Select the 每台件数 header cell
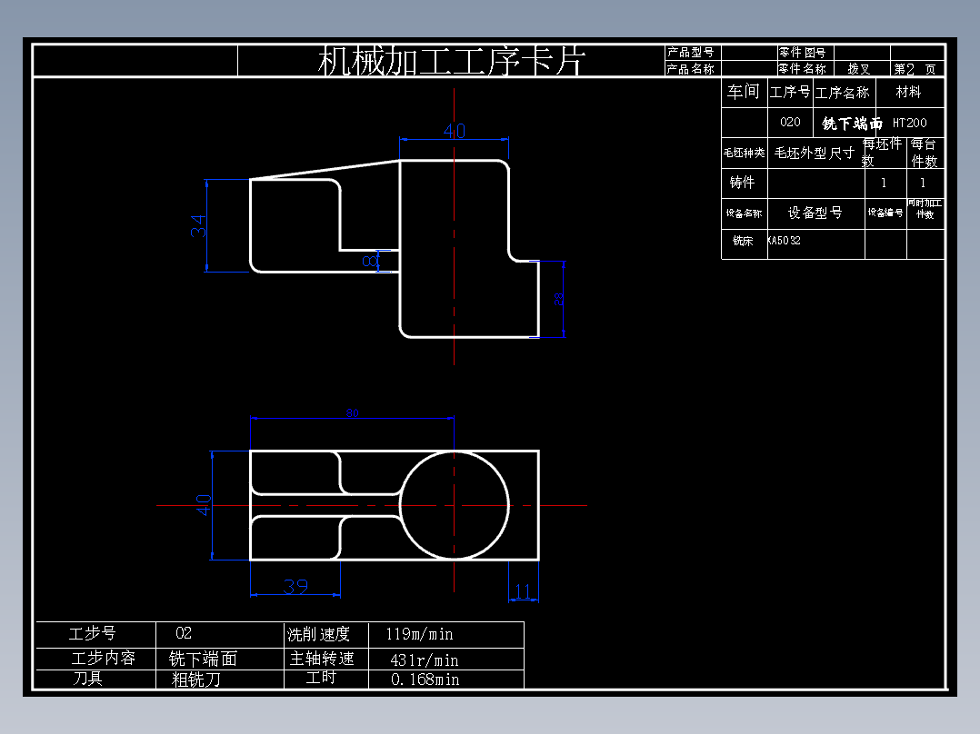The height and width of the screenshot is (734, 980). click(x=924, y=153)
